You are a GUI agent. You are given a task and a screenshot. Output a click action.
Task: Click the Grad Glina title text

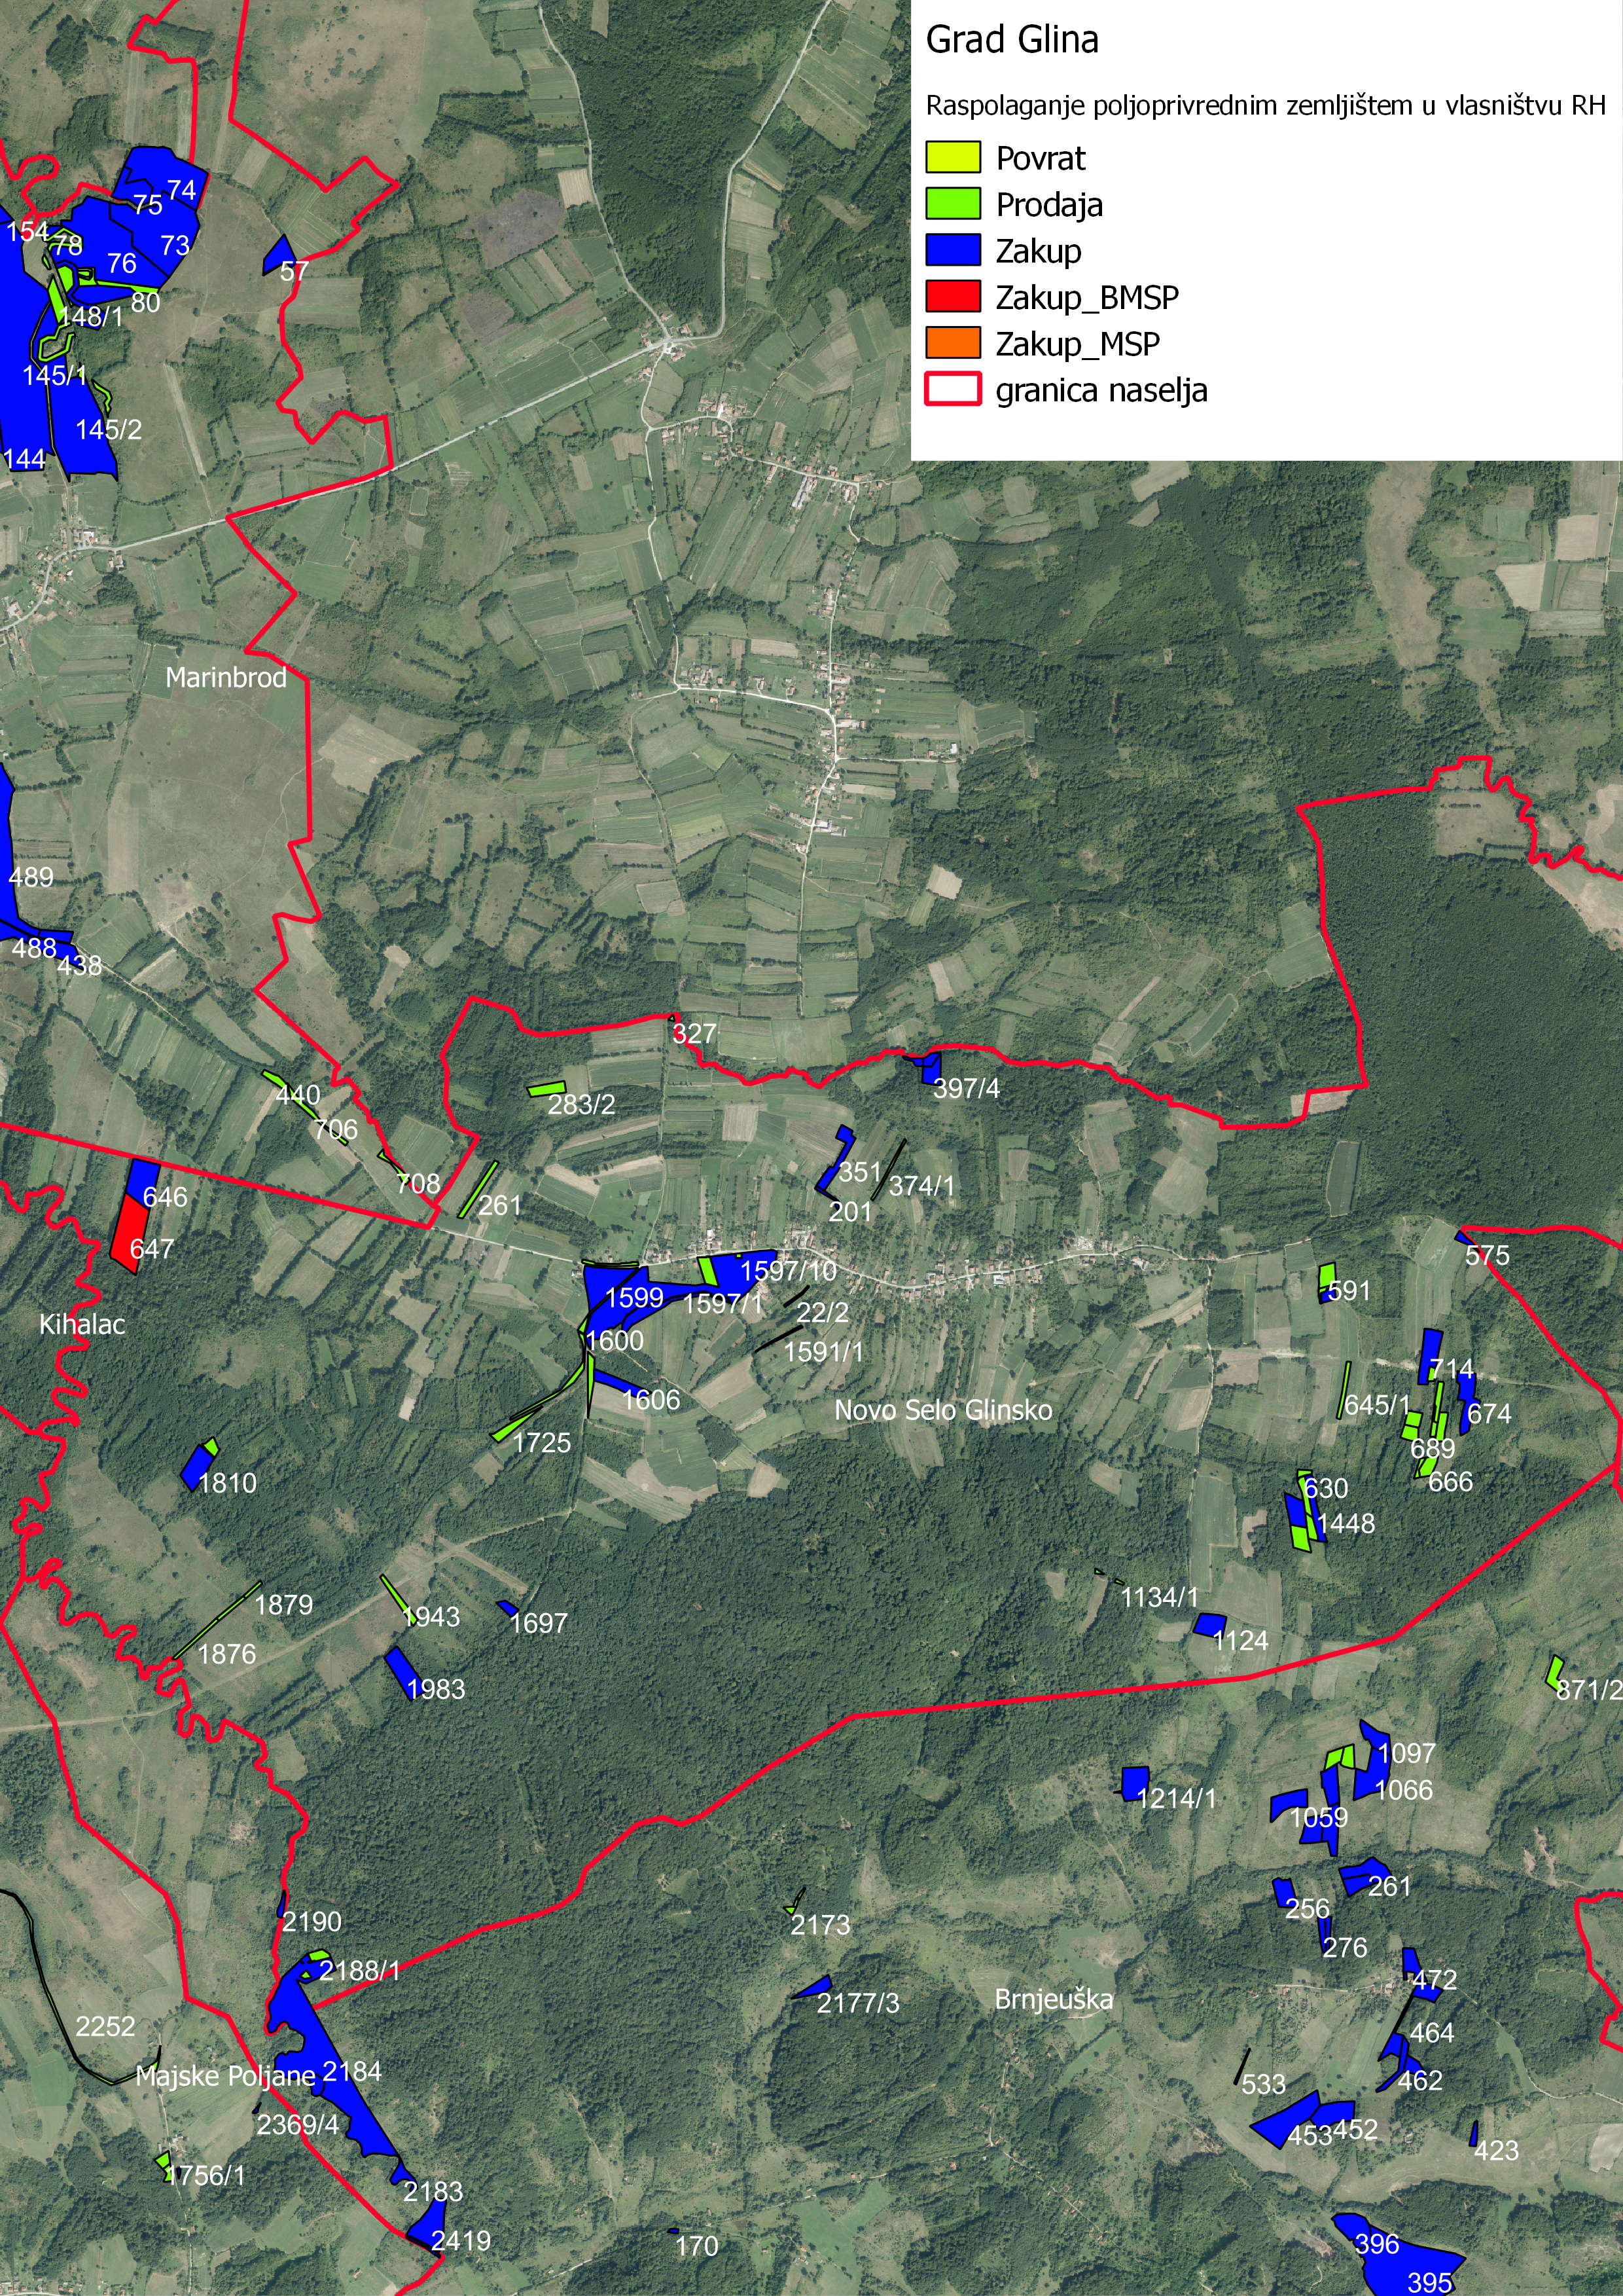click(1011, 40)
